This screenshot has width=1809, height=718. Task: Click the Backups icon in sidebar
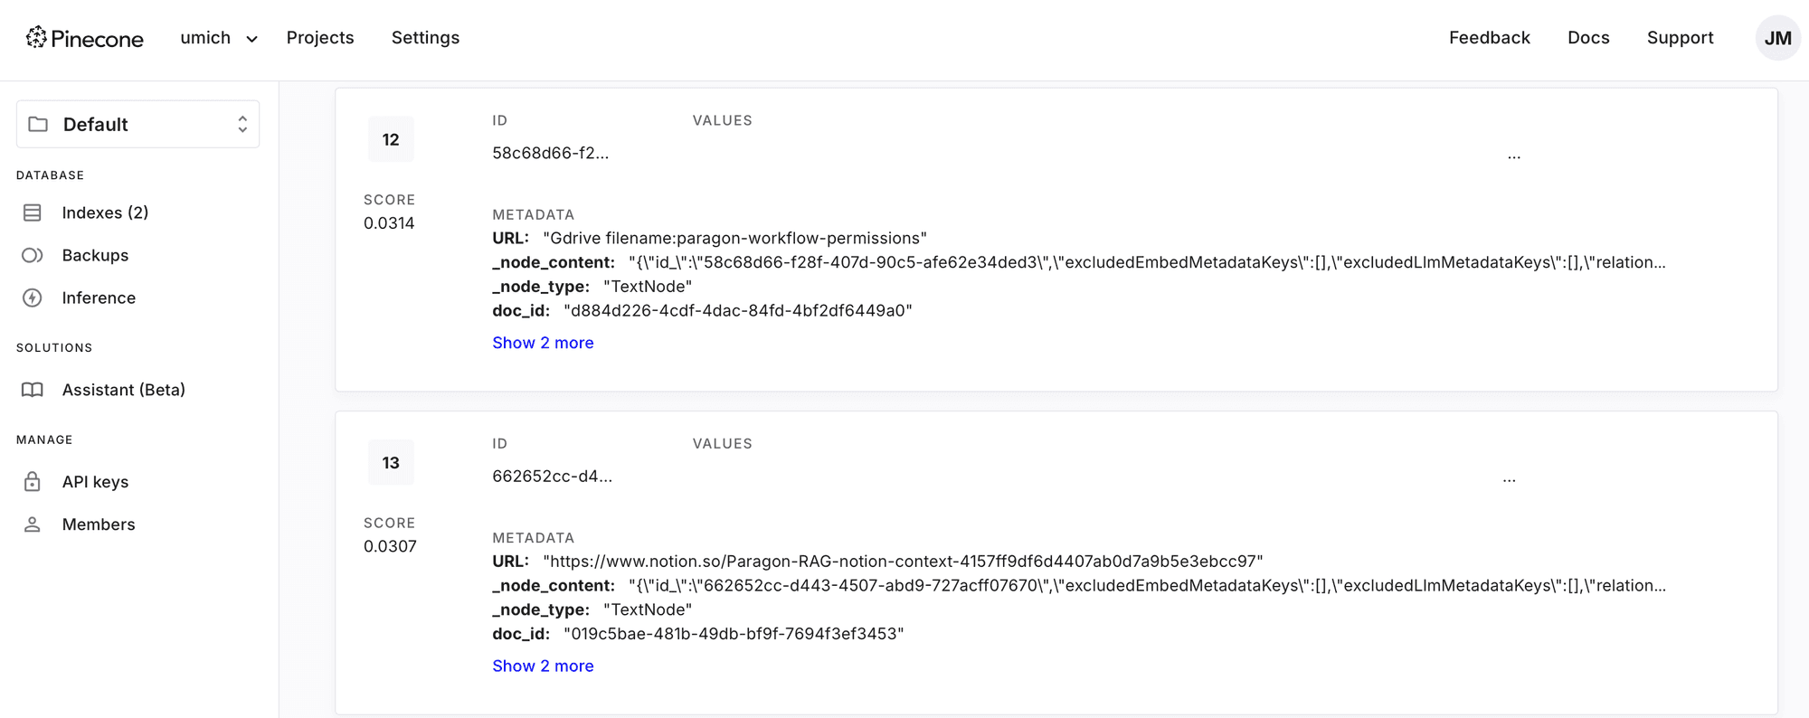(x=33, y=255)
